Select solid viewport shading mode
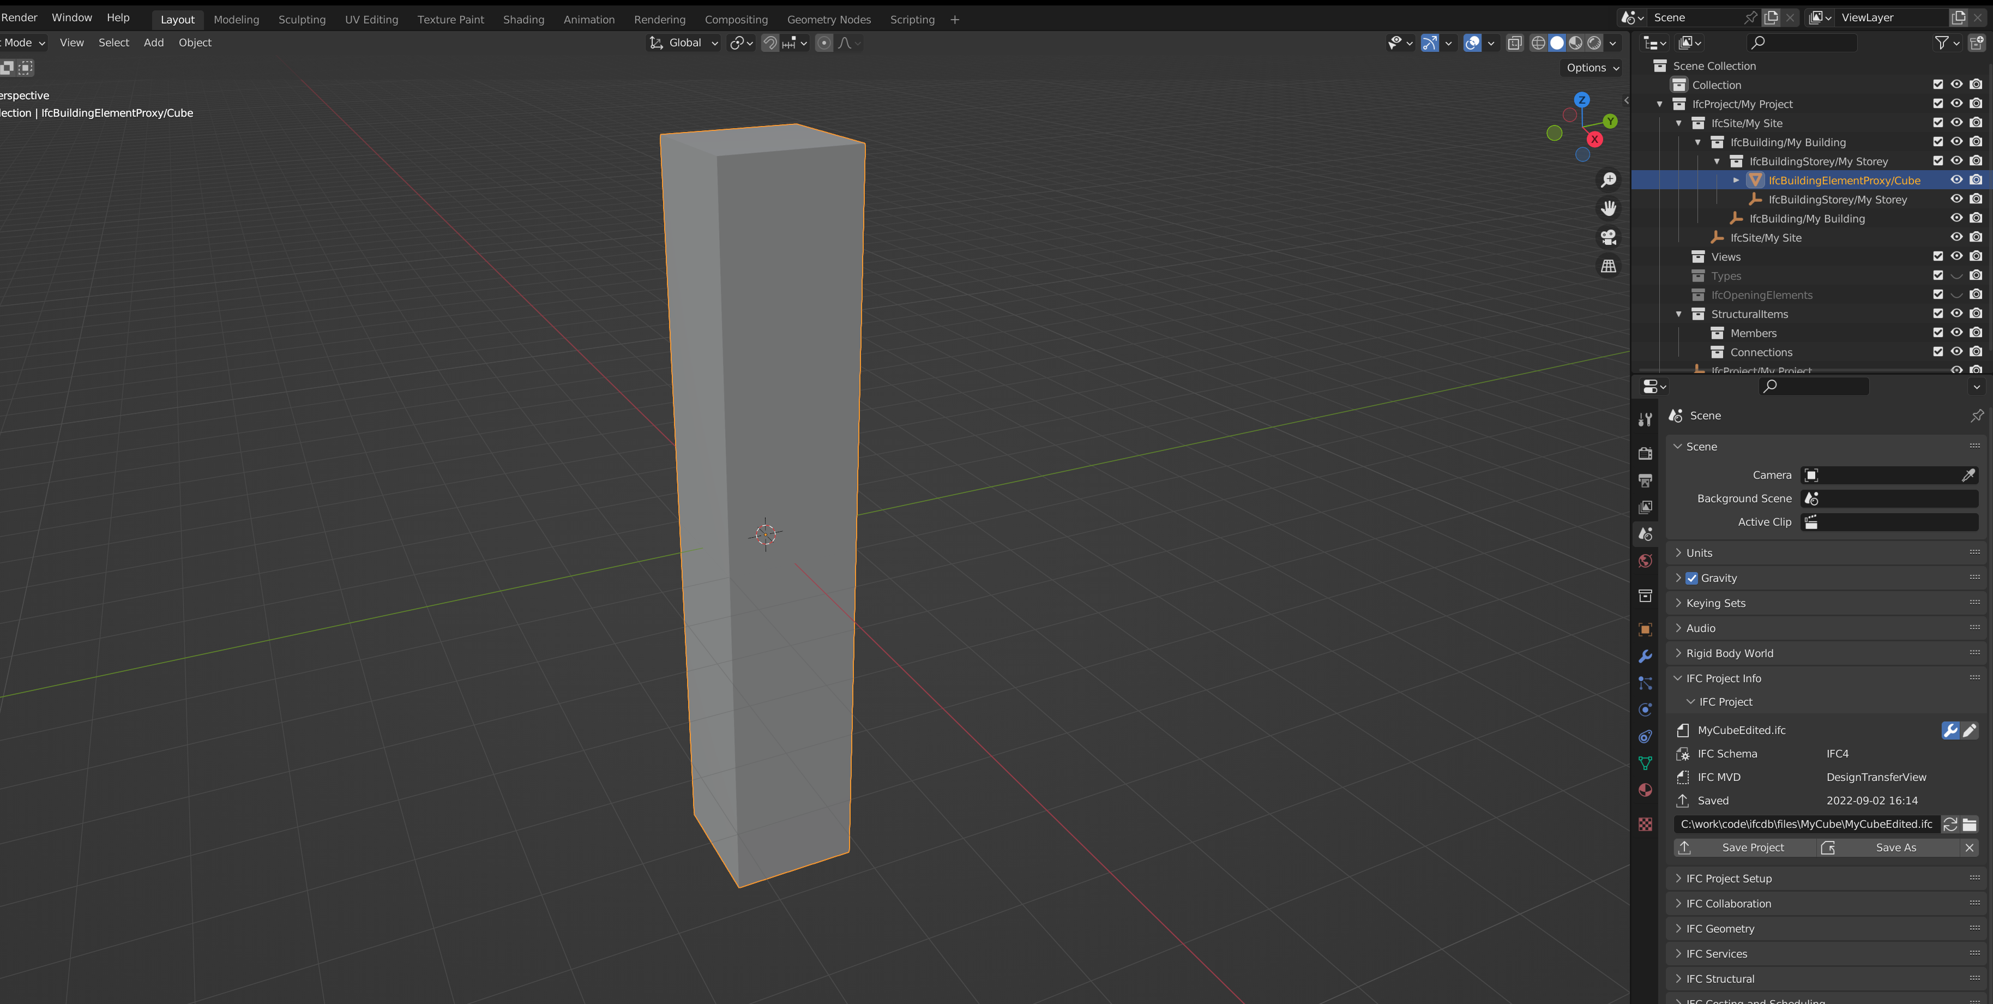 1557,43
